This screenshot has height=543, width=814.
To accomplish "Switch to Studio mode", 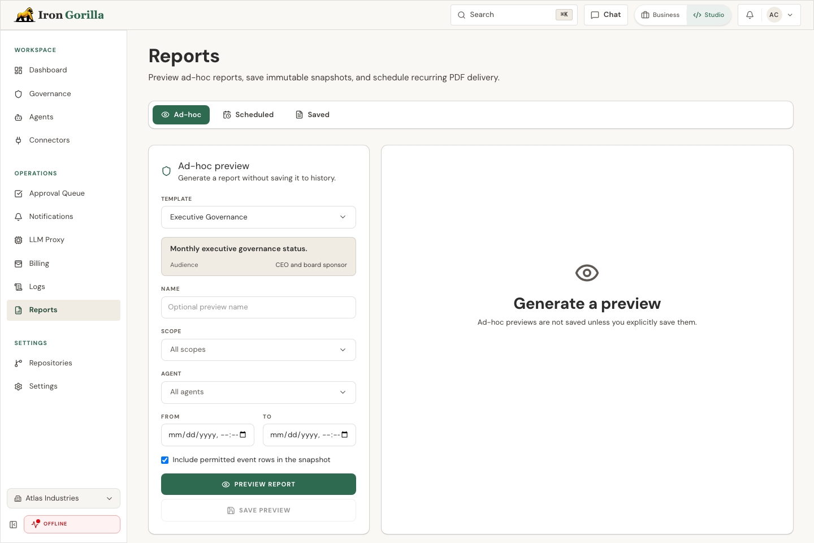I will 709,15.
